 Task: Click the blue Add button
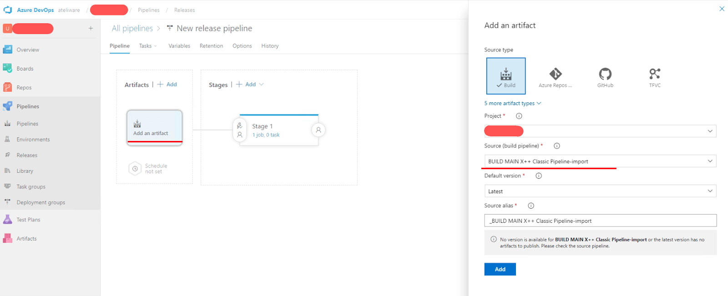(x=500, y=269)
